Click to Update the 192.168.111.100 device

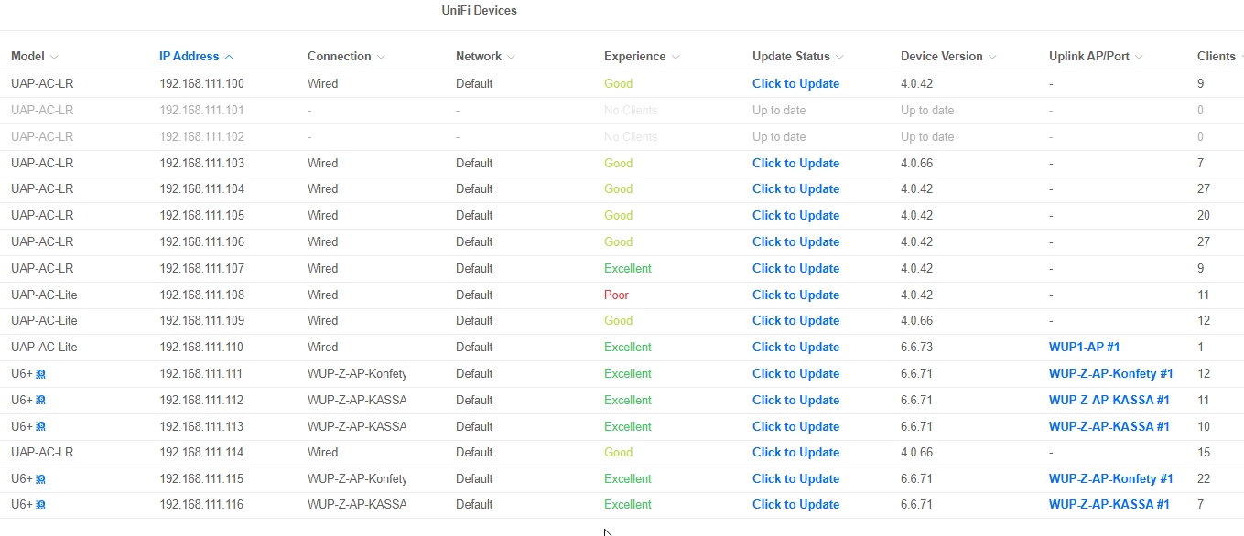pos(795,83)
